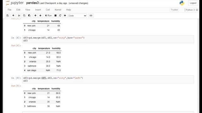Image resolution: width=202 pixels, height=113 pixels.
Task: Click 'baltimore' in Out[9] table
Action: click(x=32, y=106)
